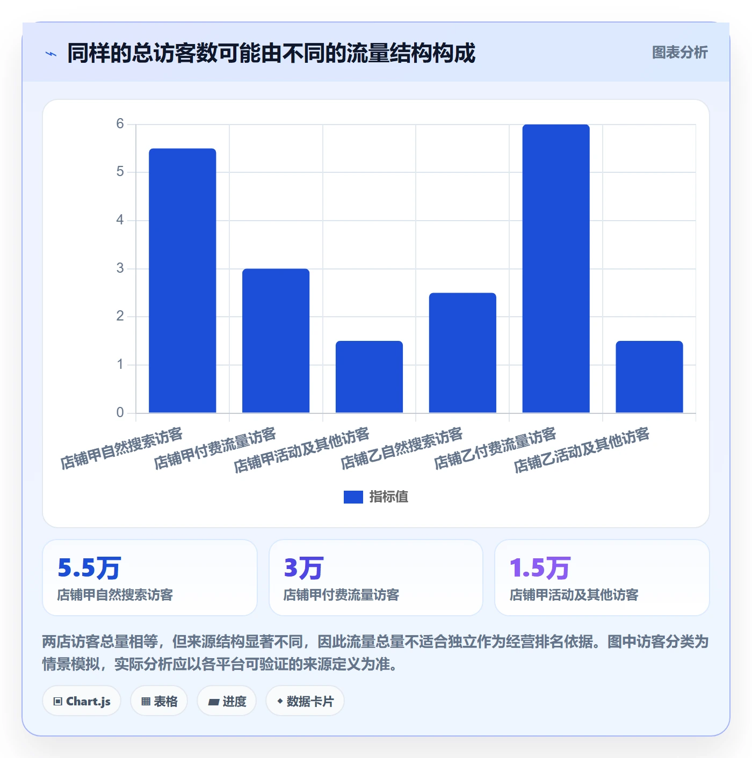Toggle the 指标值 legend color box

[353, 497]
